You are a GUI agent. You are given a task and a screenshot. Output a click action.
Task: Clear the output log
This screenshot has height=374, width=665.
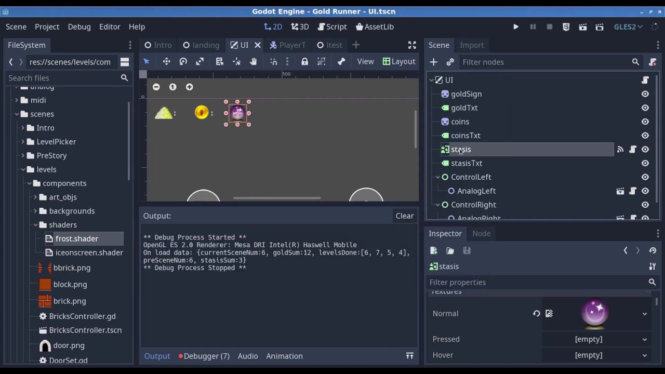coord(404,216)
